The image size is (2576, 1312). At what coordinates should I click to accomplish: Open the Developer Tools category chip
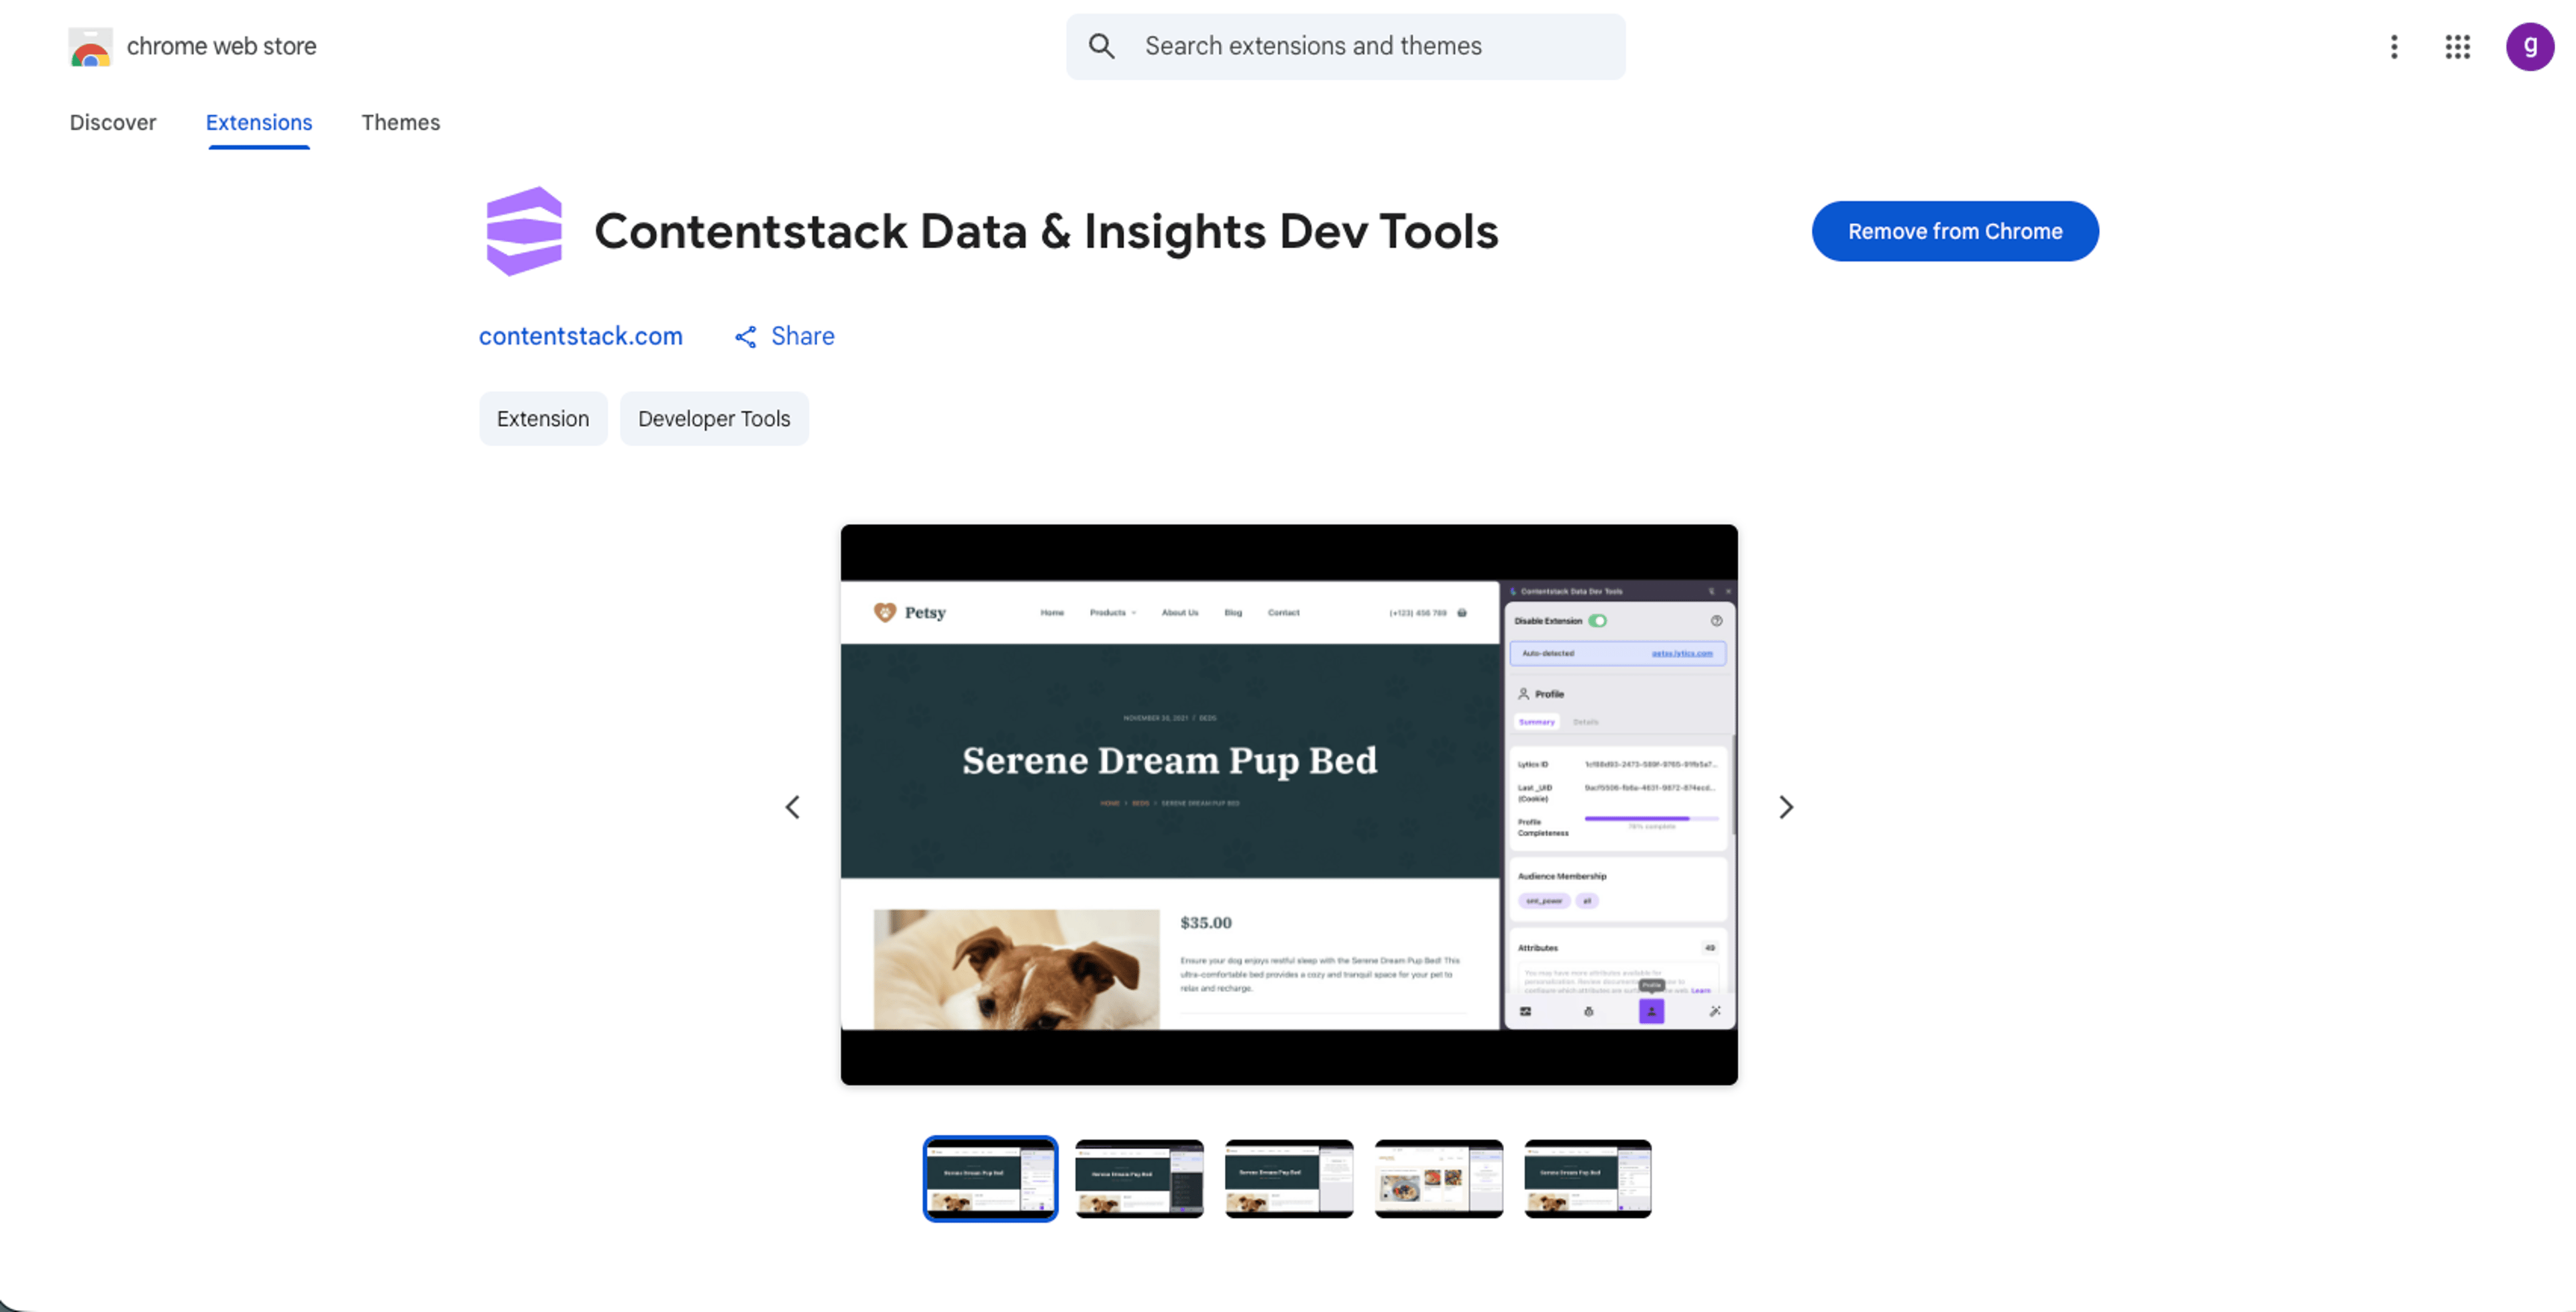pos(714,419)
